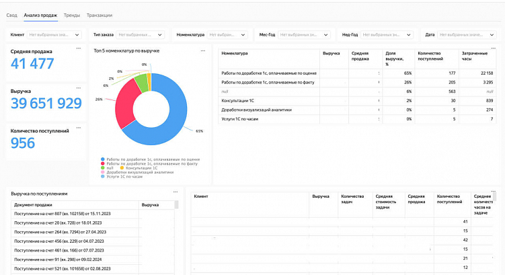Image resolution: width=505 pixels, height=275 pixels.
Task: Toggle legend item Работы по доработке 1с, оплачиваемые по факту
Action: pos(149,163)
